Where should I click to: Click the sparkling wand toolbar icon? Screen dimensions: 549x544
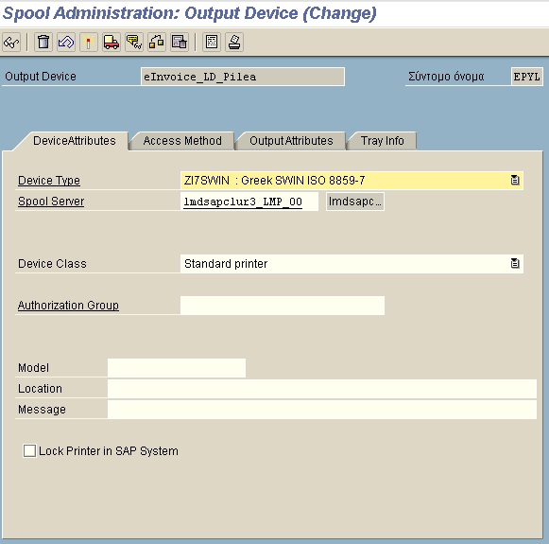click(89, 43)
